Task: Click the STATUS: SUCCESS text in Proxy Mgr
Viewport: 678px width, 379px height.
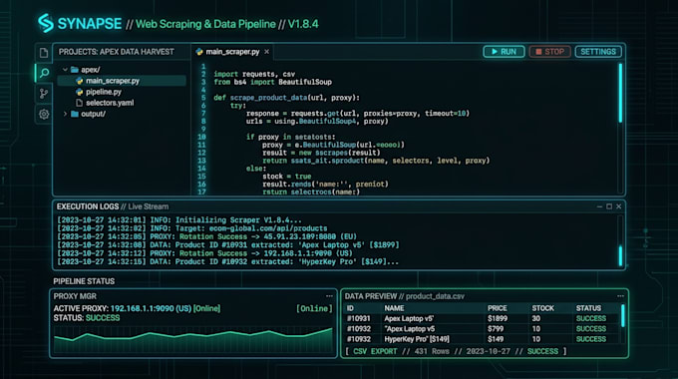Action: [x=87, y=318]
